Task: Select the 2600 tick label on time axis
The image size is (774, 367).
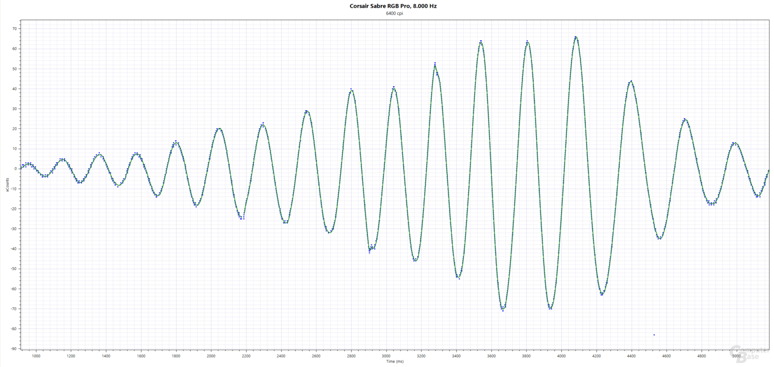Action: point(316,356)
